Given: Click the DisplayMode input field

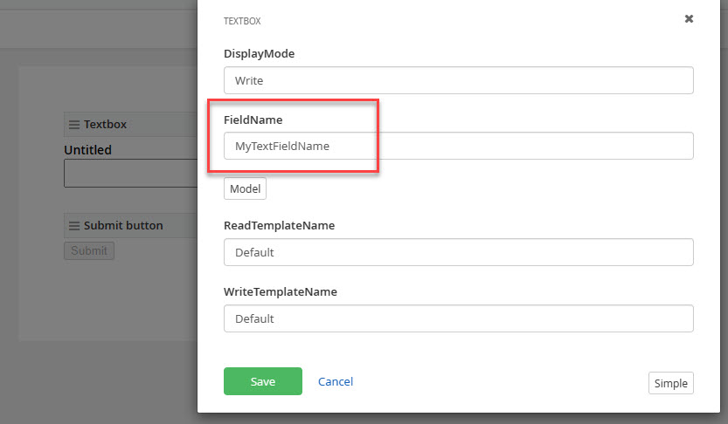Looking at the screenshot, I should pyautogui.click(x=459, y=80).
